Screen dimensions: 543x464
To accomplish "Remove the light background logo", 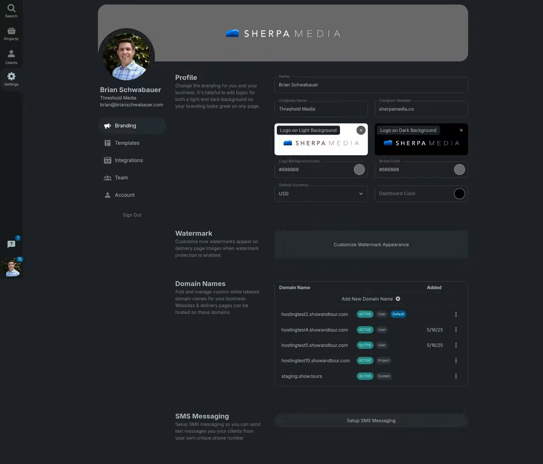I will pos(361,130).
